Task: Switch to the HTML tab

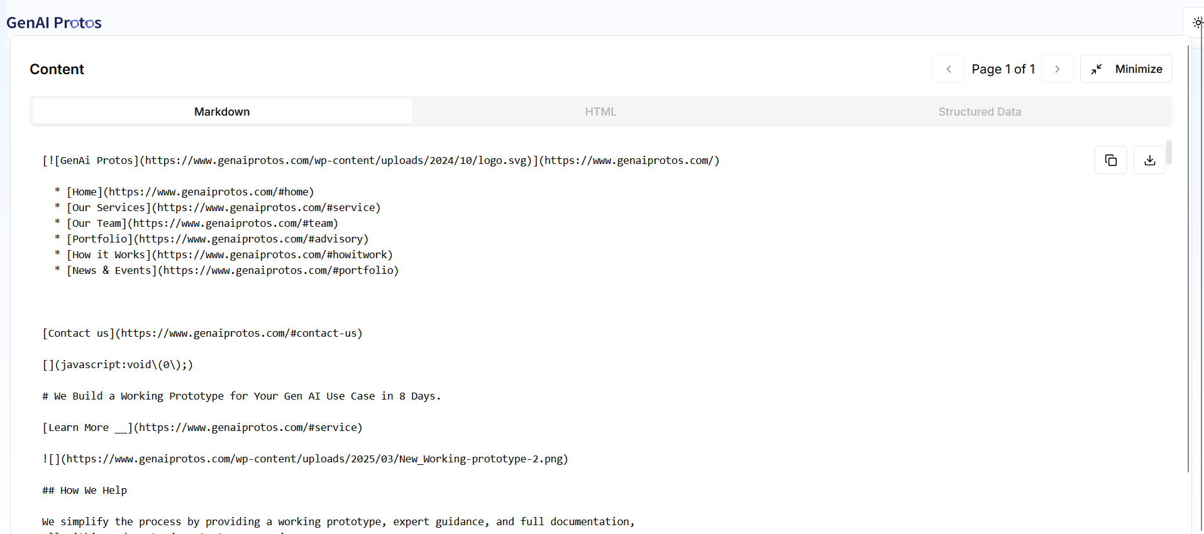Action: [600, 111]
